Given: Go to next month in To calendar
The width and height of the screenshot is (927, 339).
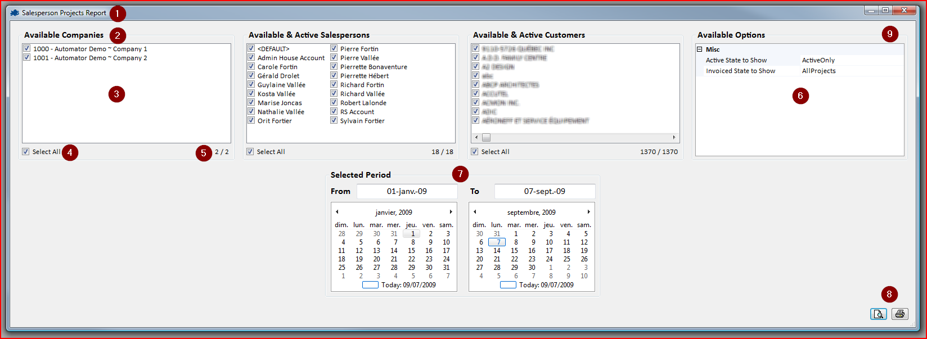Looking at the screenshot, I should coord(588,212).
